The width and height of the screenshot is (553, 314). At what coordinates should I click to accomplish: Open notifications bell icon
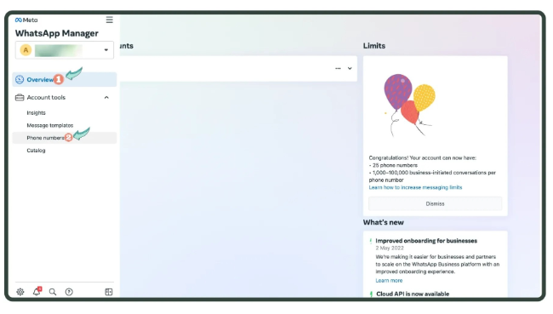click(37, 291)
